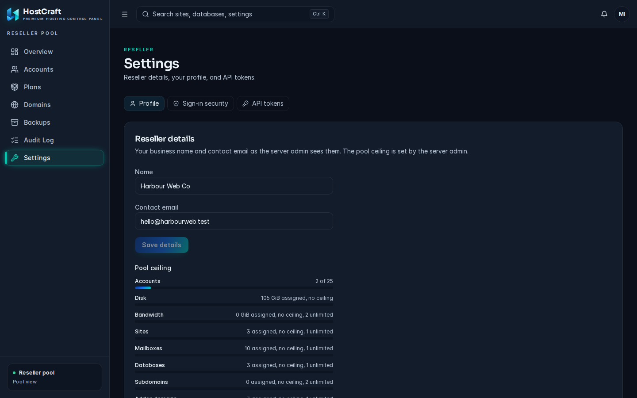This screenshot has width=637, height=398.
Task: Click the Sign-in security shield icon
Action: 176,103
